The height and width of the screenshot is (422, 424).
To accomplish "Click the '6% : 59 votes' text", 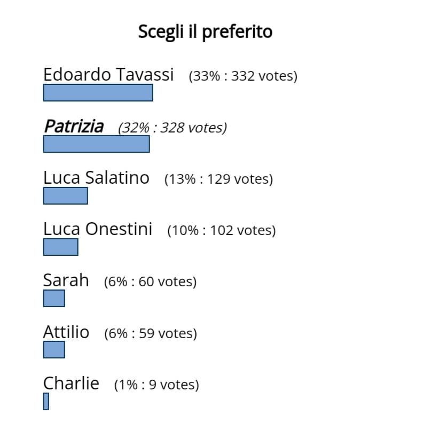I will (151, 333).
